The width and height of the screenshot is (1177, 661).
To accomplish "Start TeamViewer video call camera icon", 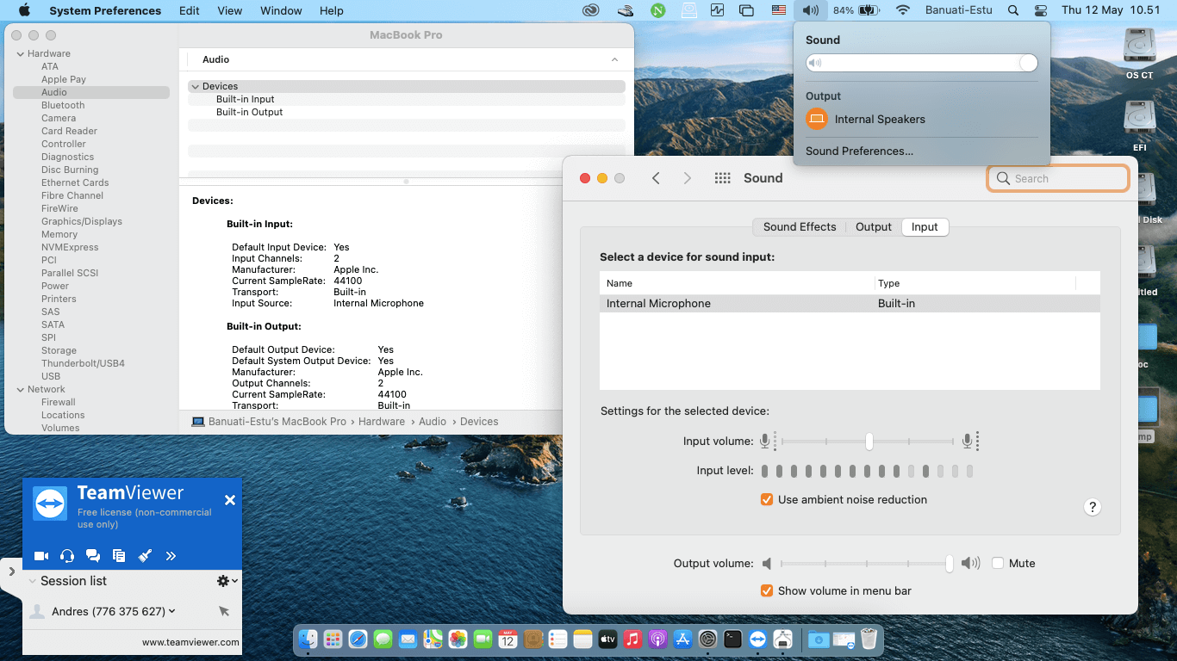I will point(40,556).
